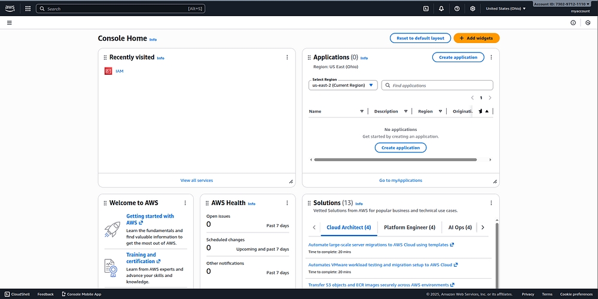The image size is (598, 299).
Task: Expand the United States (Ohio) region selector
Action: point(505,9)
